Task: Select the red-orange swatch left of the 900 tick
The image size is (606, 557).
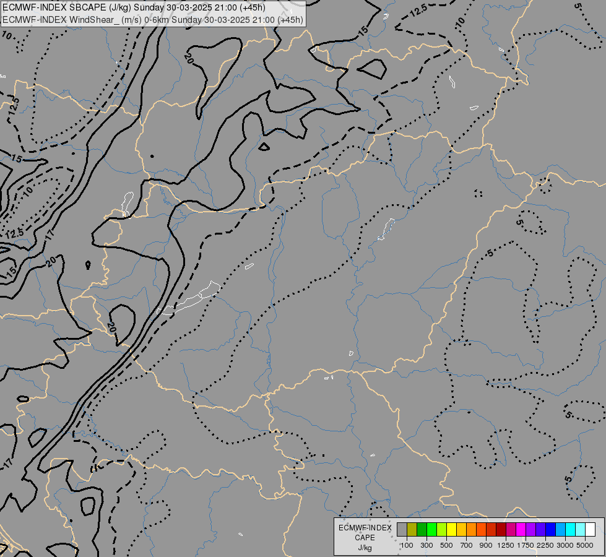Action: click(x=482, y=530)
